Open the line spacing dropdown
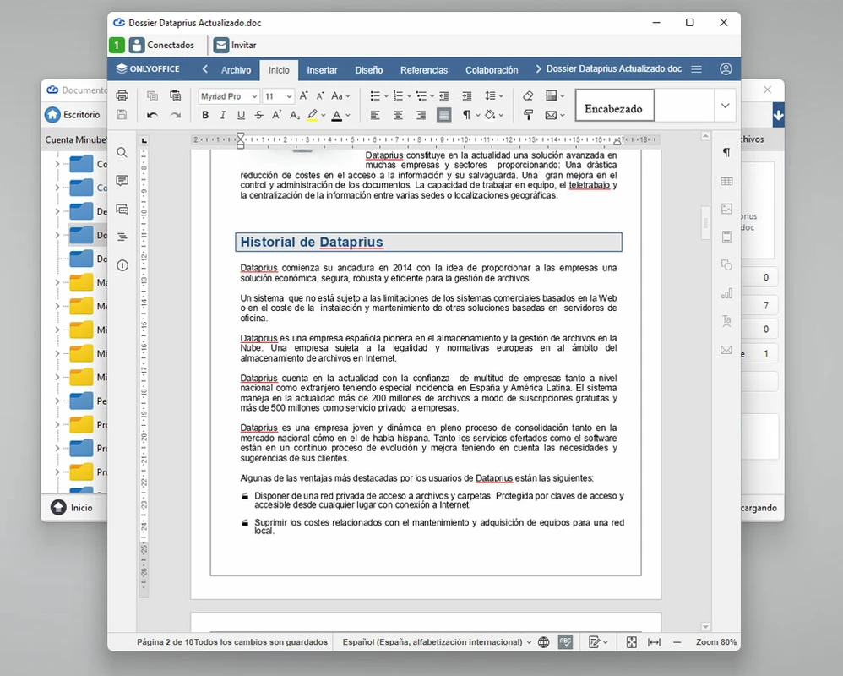 pos(493,95)
